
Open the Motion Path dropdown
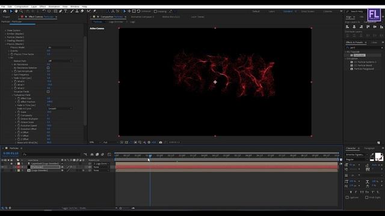pyautogui.click(x=60, y=61)
